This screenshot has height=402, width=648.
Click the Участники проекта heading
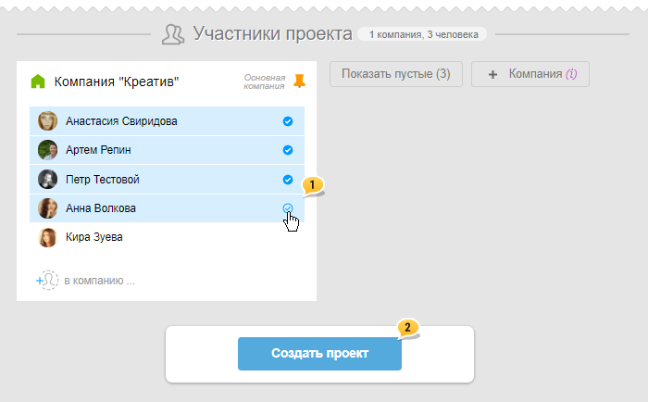(273, 34)
